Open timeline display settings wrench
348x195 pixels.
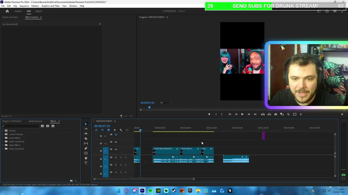tap(121, 130)
